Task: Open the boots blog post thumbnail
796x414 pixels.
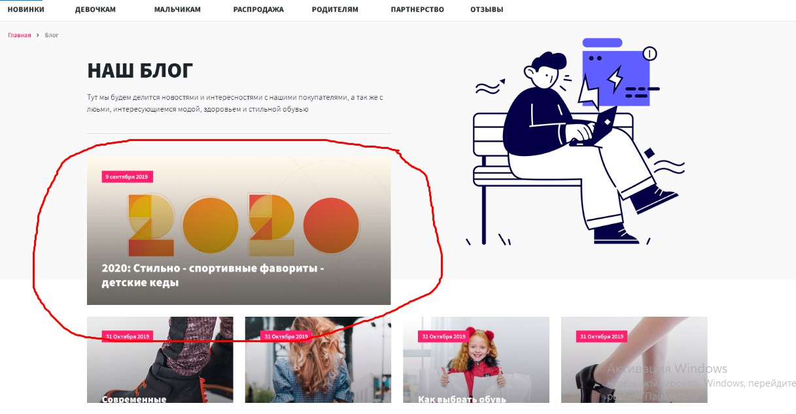Action: tap(160, 360)
